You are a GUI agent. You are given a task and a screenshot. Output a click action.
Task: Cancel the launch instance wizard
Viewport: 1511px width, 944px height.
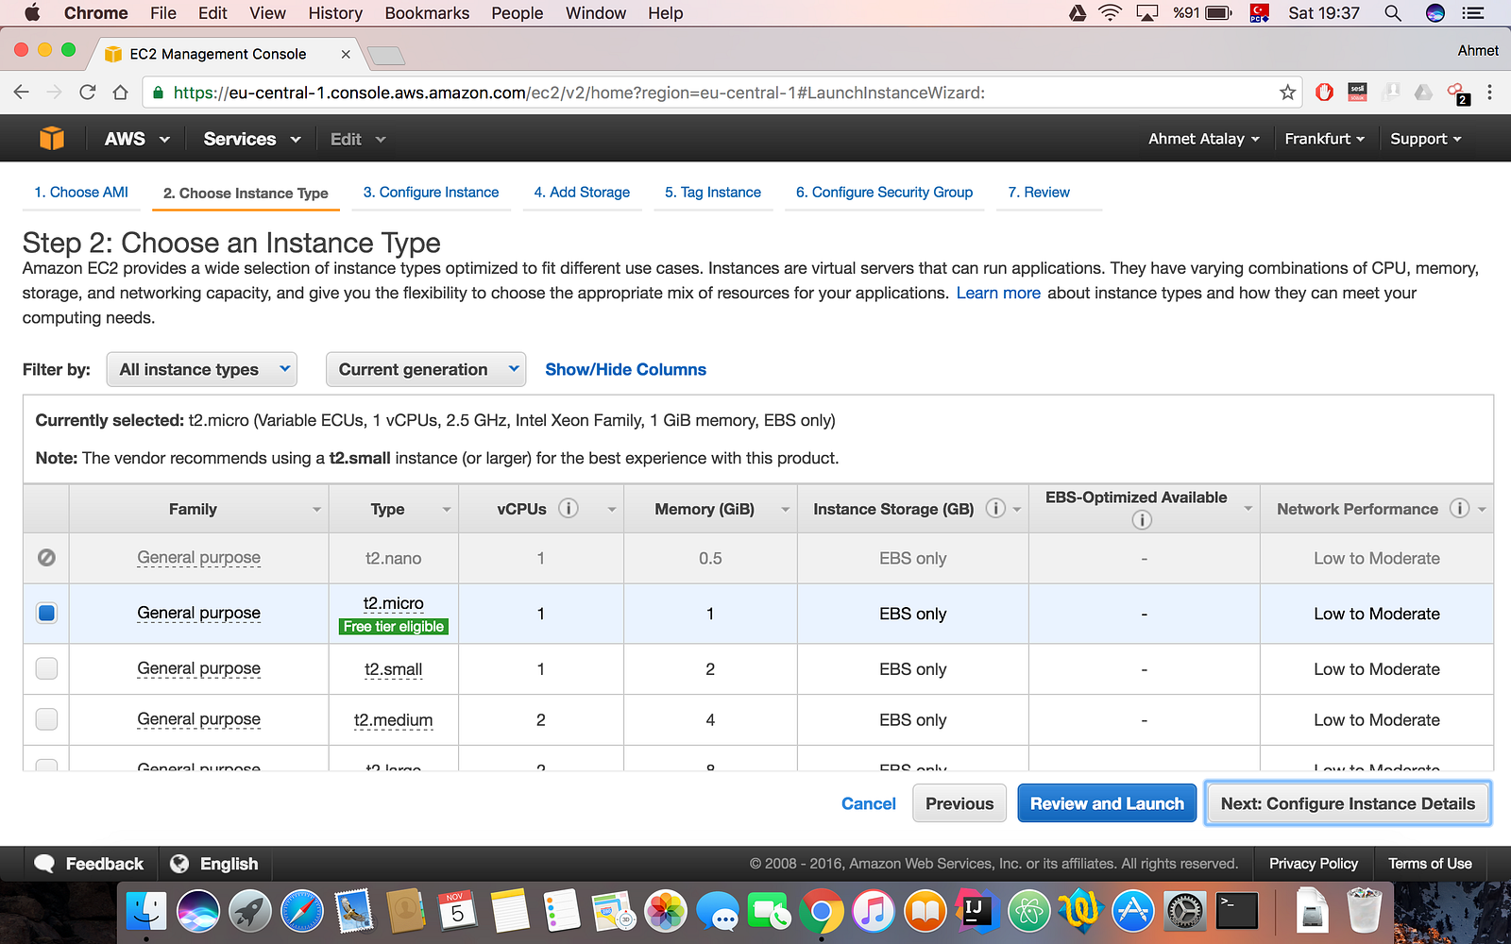pyautogui.click(x=869, y=803)
